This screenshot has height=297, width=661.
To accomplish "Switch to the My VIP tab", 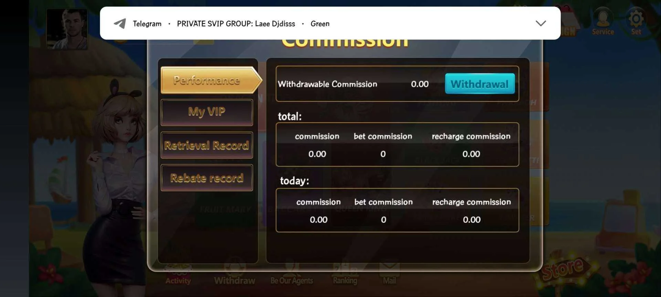I will click(x=207, y=112).
